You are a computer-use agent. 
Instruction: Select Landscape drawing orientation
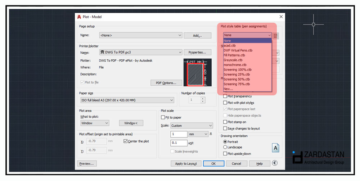[225, 147]
